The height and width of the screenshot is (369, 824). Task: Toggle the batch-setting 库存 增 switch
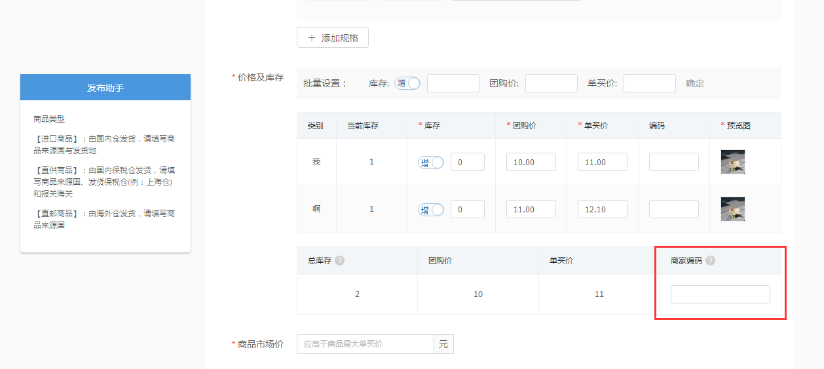(x=407, y=83)
